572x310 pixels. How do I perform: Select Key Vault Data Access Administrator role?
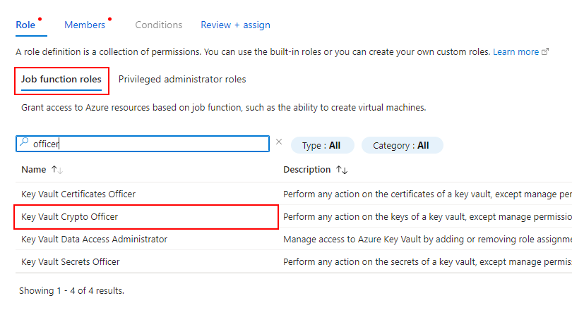[94, 240]
